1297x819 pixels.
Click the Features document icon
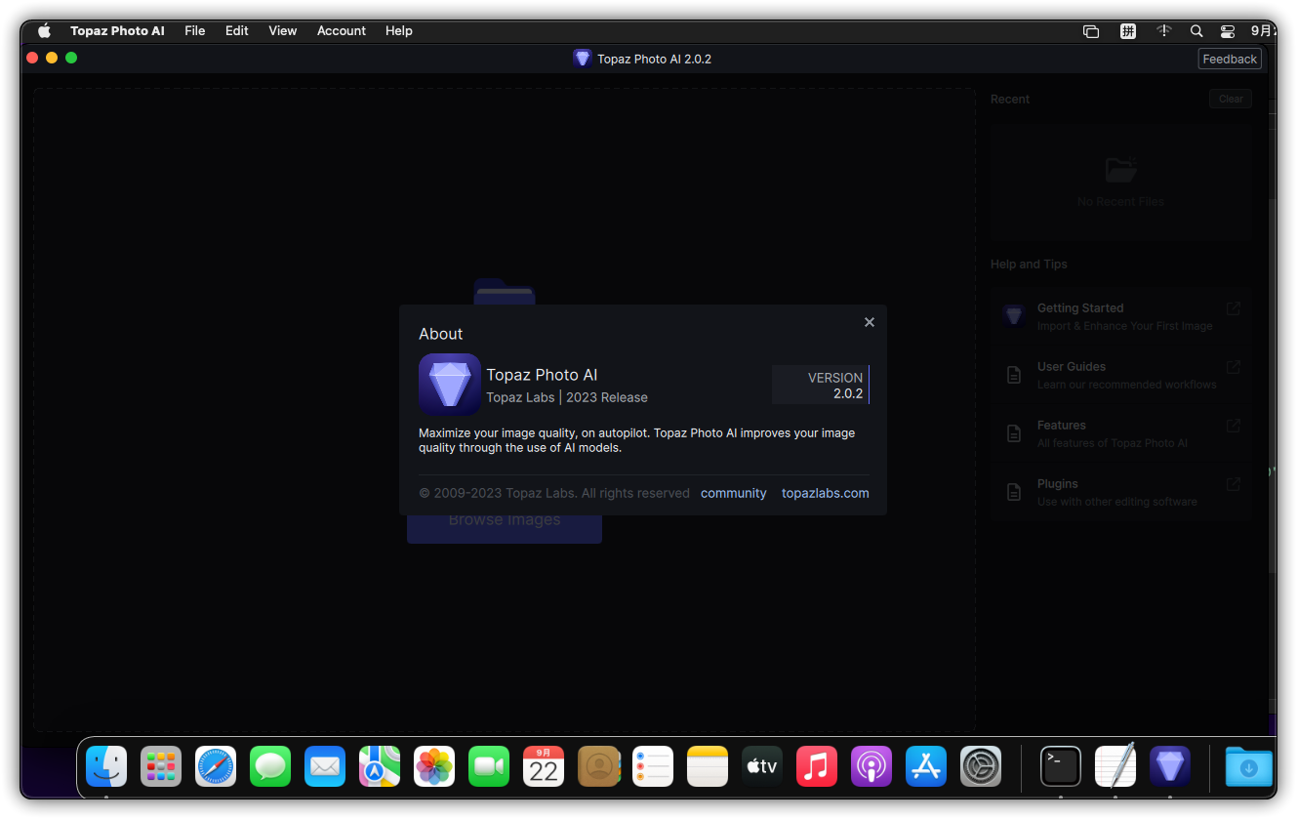[x=1015, y=433]
